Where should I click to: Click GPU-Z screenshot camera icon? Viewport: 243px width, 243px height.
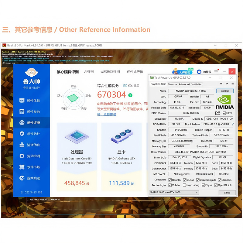[221, 84]
